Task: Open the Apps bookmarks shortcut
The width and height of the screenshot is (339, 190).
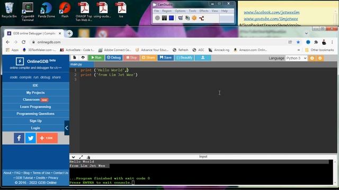Action: click(12, 50)
